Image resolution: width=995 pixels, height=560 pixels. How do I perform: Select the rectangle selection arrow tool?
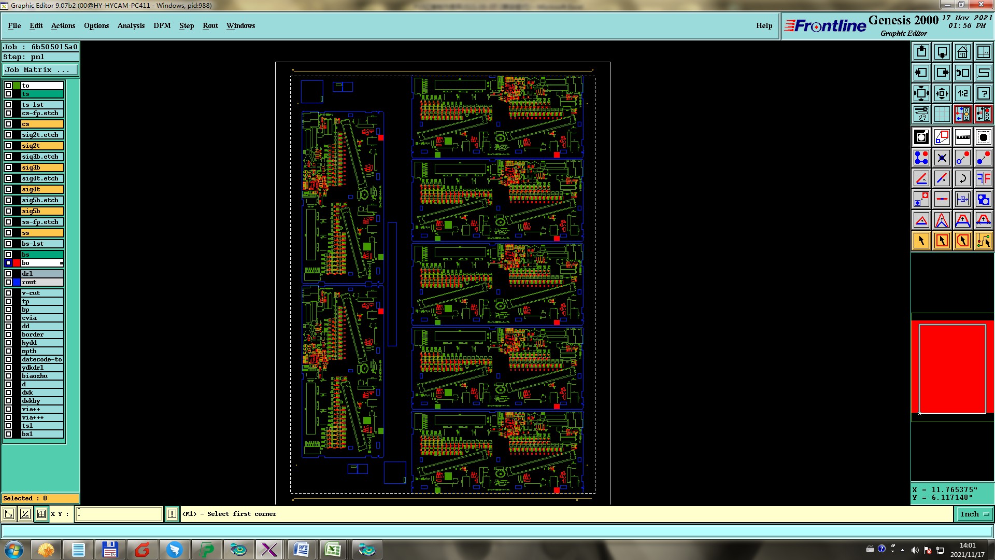pyautogui.click(x=942, y=241)
